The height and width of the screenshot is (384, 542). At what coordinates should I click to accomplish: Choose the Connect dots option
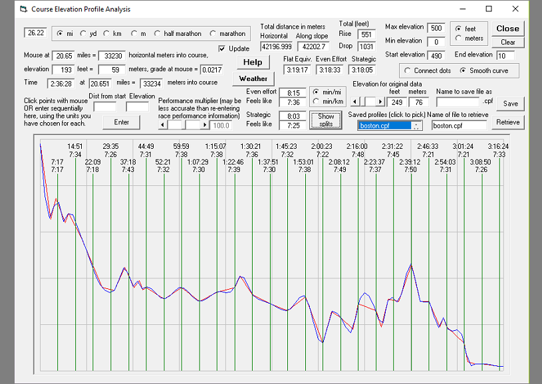point(408,70)
